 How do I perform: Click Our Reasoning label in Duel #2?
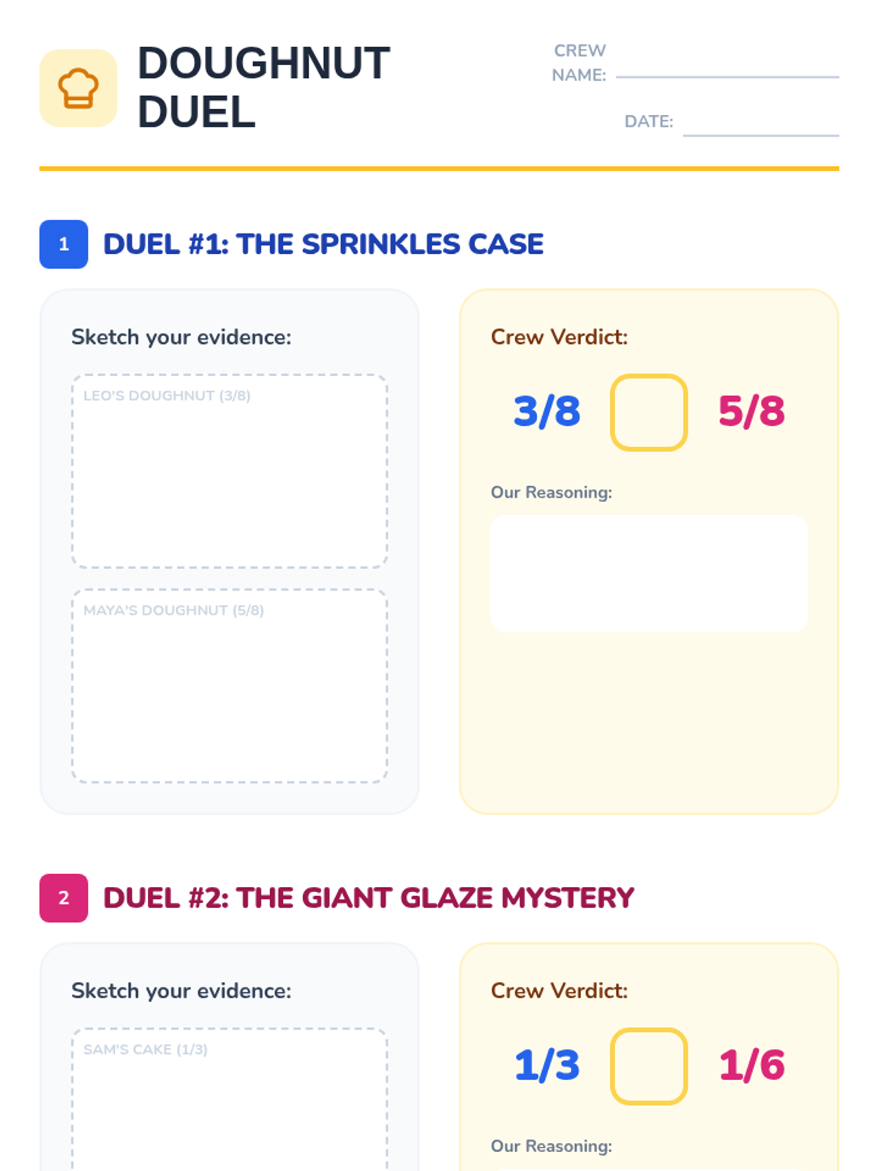pyautogui.click(x=551, y=1146)
